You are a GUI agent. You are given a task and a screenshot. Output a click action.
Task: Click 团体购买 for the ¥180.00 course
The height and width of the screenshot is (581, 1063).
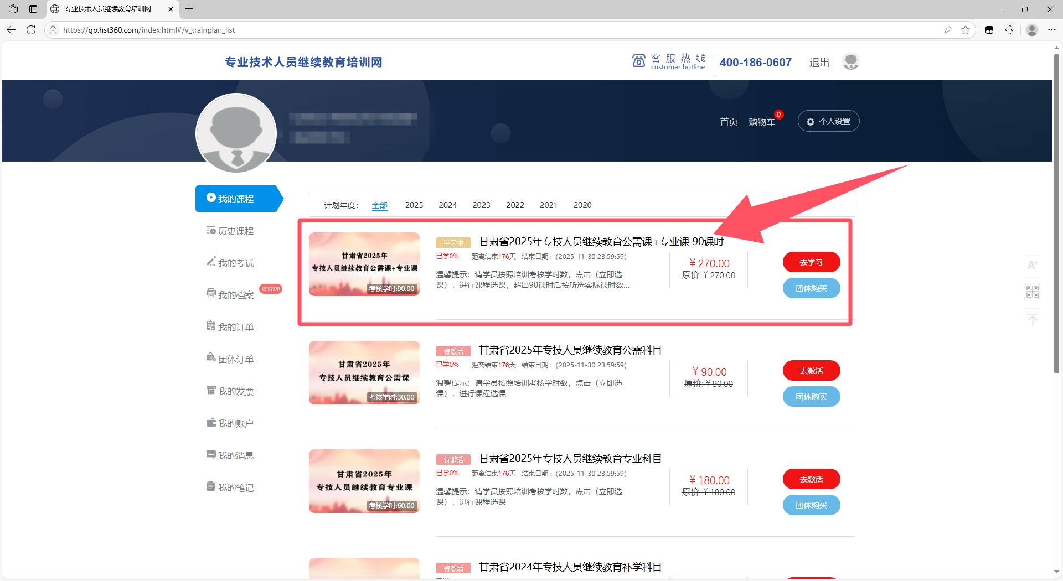(x=812, y=505)
